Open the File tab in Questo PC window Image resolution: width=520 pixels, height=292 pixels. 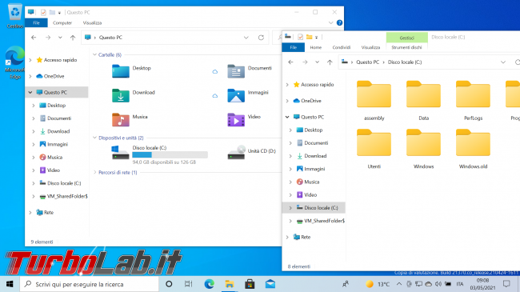click(x=37, y=23)
